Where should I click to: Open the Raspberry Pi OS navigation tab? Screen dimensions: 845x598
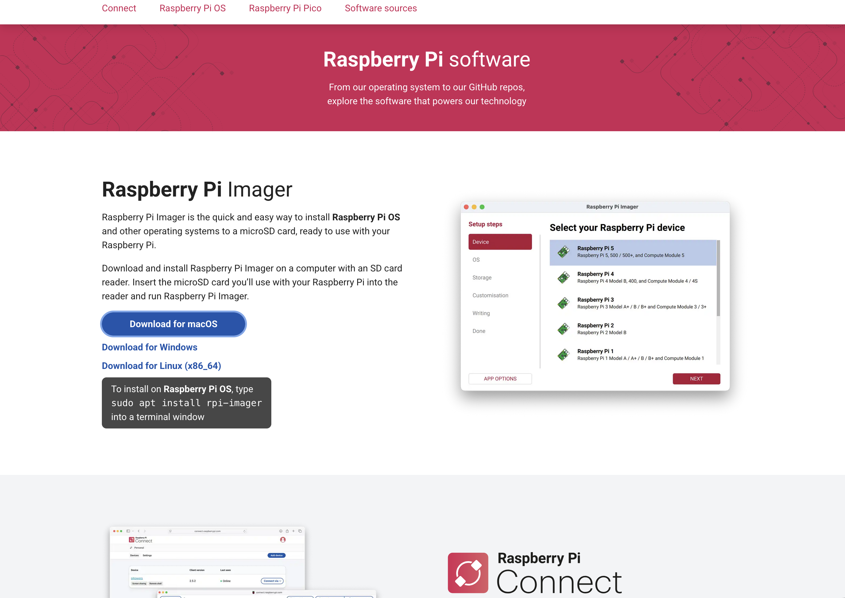coord(192,8)
